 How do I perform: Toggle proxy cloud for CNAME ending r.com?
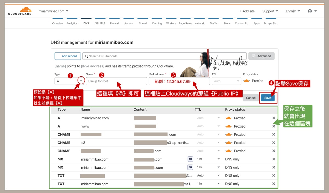[229, 134]
